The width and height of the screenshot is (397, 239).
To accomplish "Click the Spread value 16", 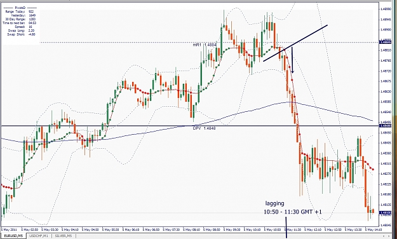I will pos(30,27).
